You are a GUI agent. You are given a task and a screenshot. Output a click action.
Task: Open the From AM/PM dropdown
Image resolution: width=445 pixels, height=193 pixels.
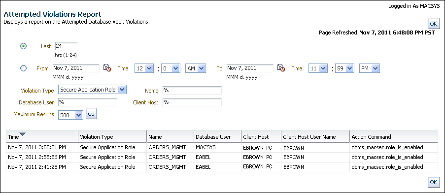pos(195,68)
